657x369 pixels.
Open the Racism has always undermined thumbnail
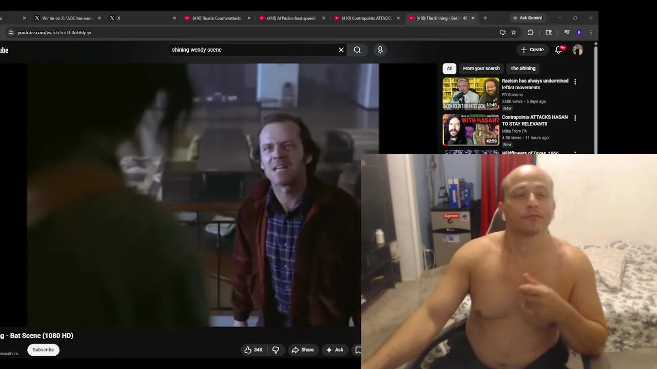click(x=471, y=94)
